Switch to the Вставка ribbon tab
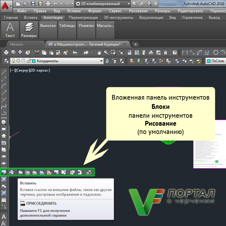The image size is (226, 226). 30,17
